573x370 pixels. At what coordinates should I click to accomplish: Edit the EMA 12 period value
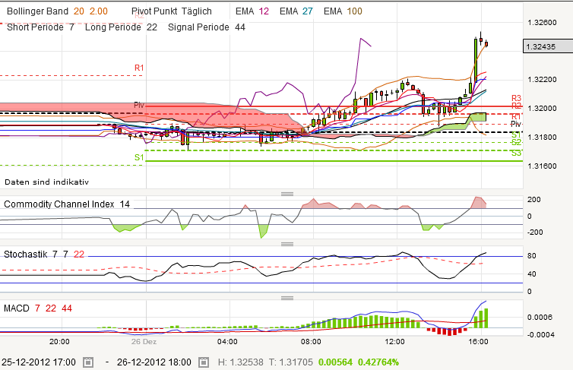[264, 11]
